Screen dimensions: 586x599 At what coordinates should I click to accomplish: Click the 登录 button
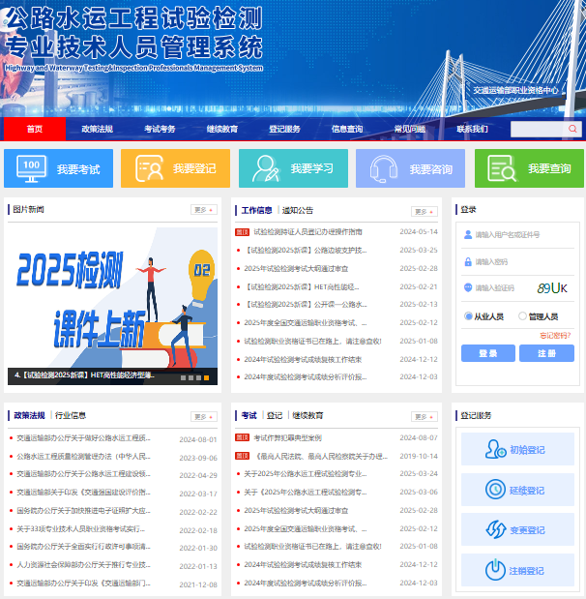(x=488, y=353)
